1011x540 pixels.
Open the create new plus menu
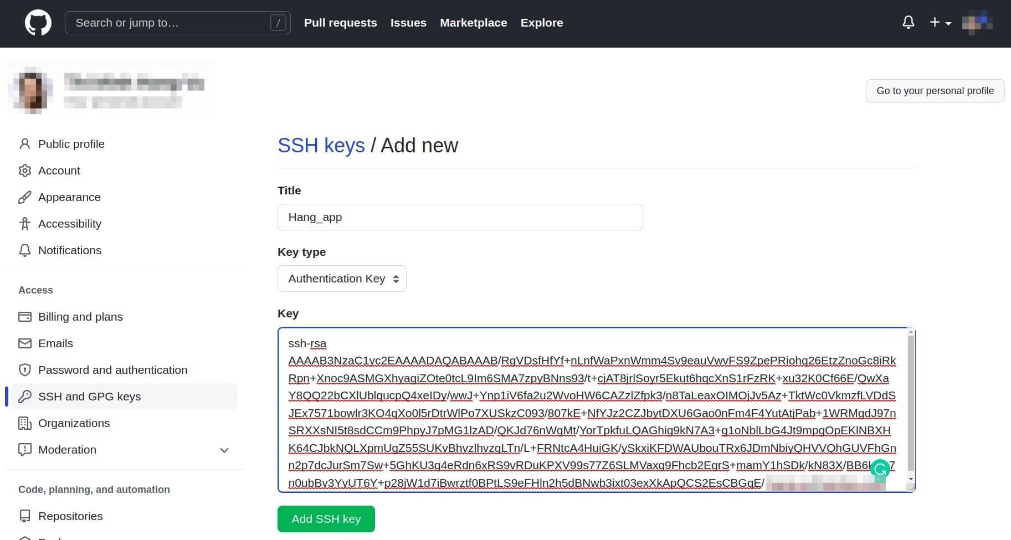click(939, 22)
